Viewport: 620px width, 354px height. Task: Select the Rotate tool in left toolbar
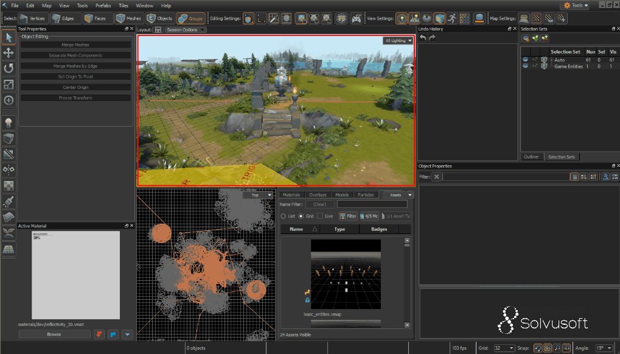click(x=9, y=68)
